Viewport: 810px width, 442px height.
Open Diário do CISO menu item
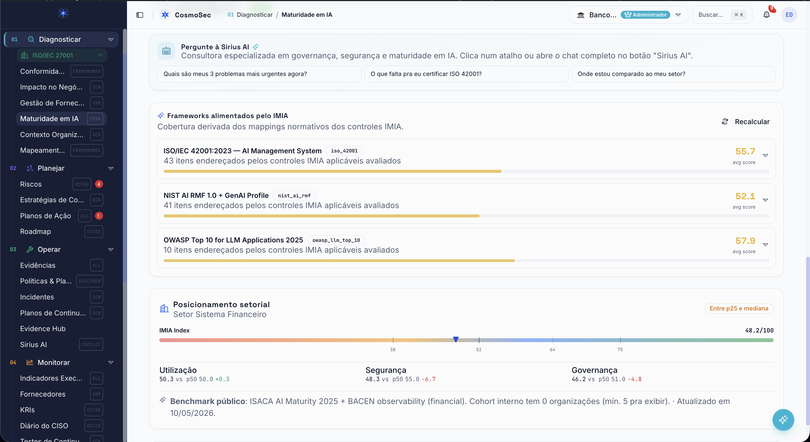tap(61, 426)
